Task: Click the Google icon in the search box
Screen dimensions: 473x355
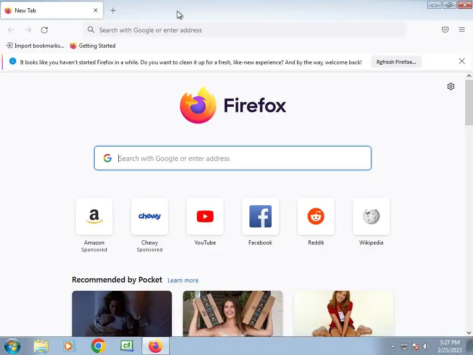Action: 108,158
